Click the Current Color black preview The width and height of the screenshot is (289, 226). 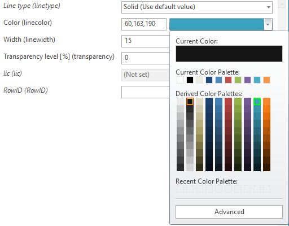(229, 54)
